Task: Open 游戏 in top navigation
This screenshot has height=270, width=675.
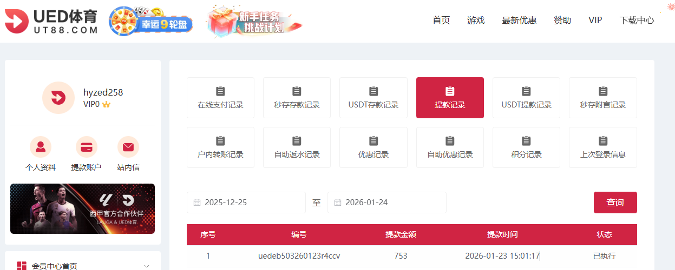Action: click(476, 20)
